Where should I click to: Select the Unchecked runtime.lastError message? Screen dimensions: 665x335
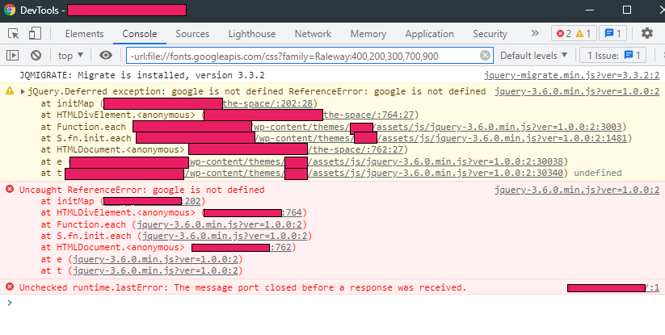[243, 287]
